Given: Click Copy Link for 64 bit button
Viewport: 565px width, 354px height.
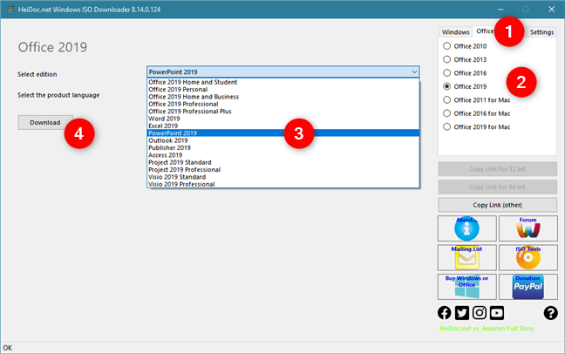Looking at the screenshot, I should point(497,187).
